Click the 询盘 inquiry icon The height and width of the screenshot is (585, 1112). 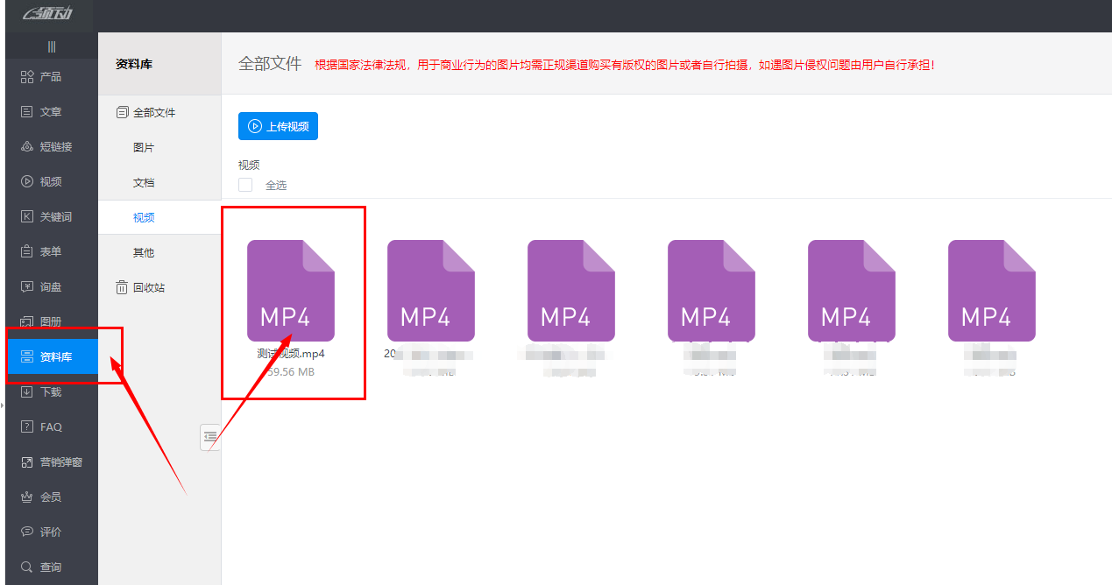pos(27,287)
